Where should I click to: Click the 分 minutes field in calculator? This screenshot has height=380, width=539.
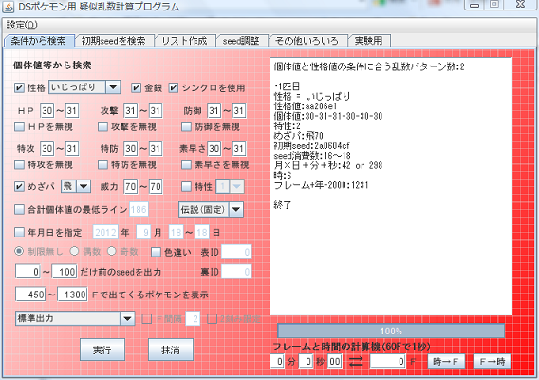277,361
